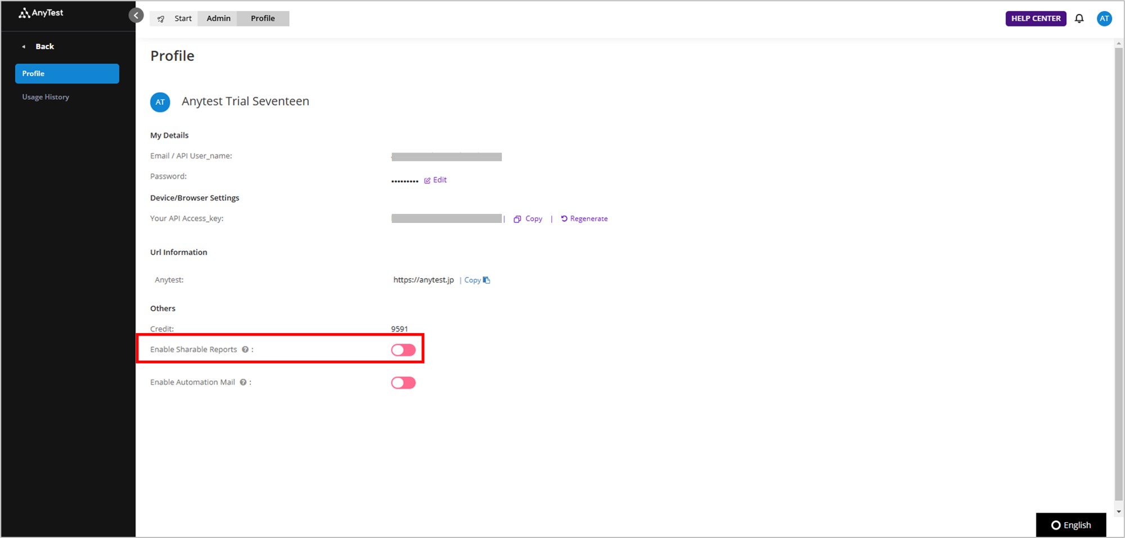Edit the password

point(435,180)
